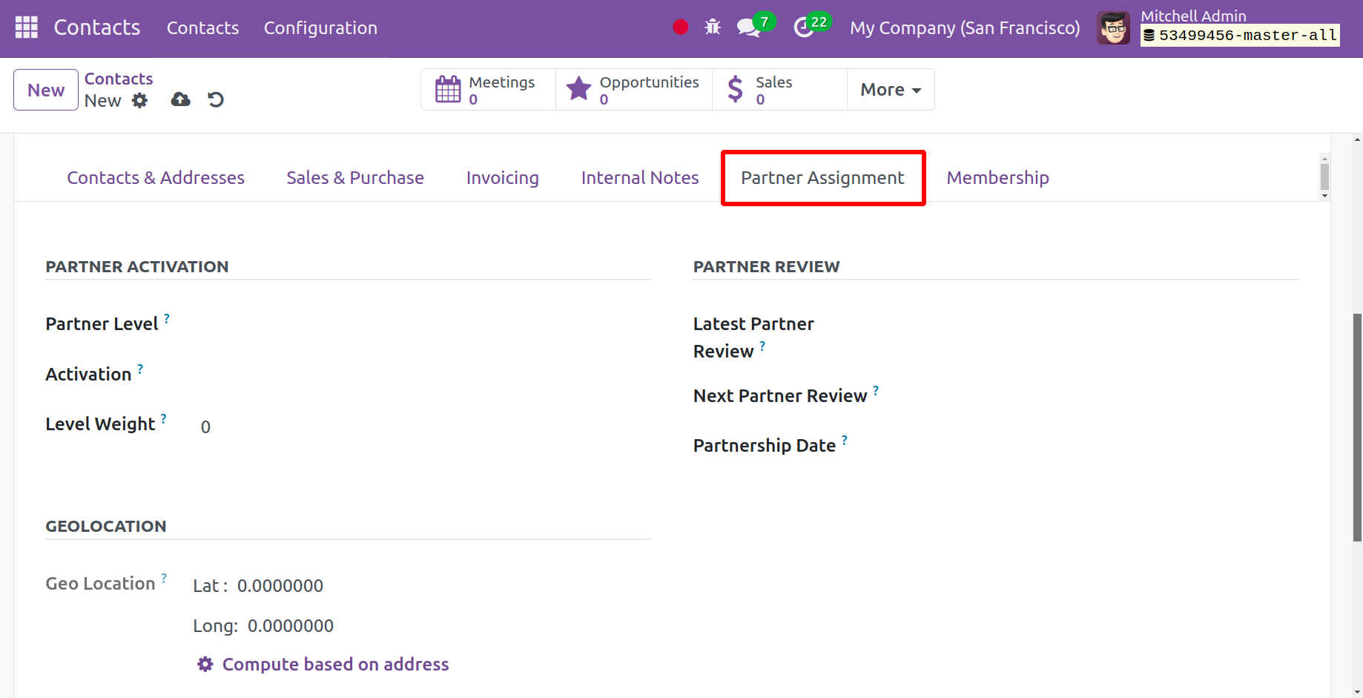This screenshot has width=1363, height=698.
Task: Click the red recording indicator icon
Action: point(680,27)
